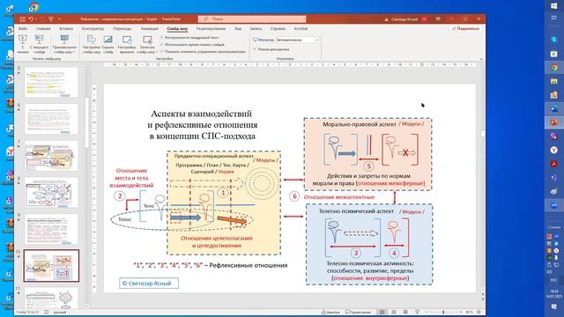Open slideshow setup icon
The width and height of the screenshot is (564, 317).
92,40
